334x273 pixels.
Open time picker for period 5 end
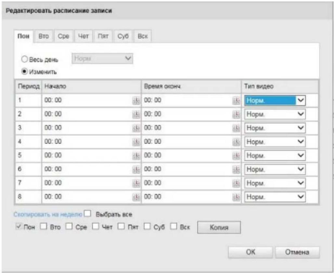tap(236, 156)
